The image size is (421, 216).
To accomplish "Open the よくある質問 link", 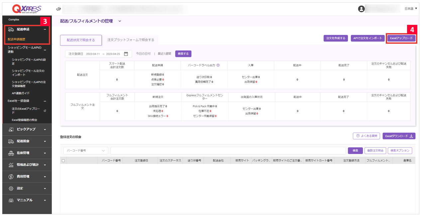I will pyautogui.click(x=366, y=136).
